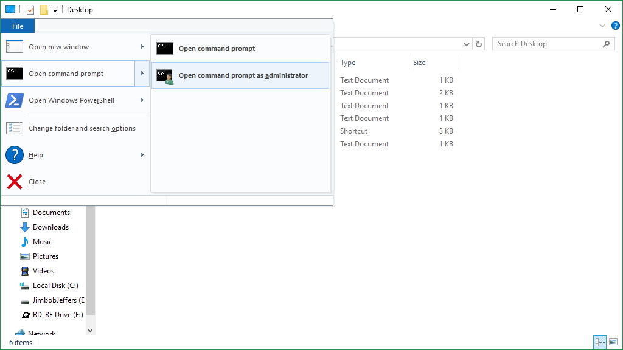Click the refresh icon beside address bar
The image size is (623, 350).
point(479,44)
